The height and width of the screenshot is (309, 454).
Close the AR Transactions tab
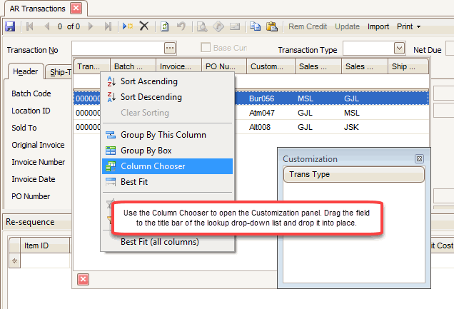tap(76, 9)
